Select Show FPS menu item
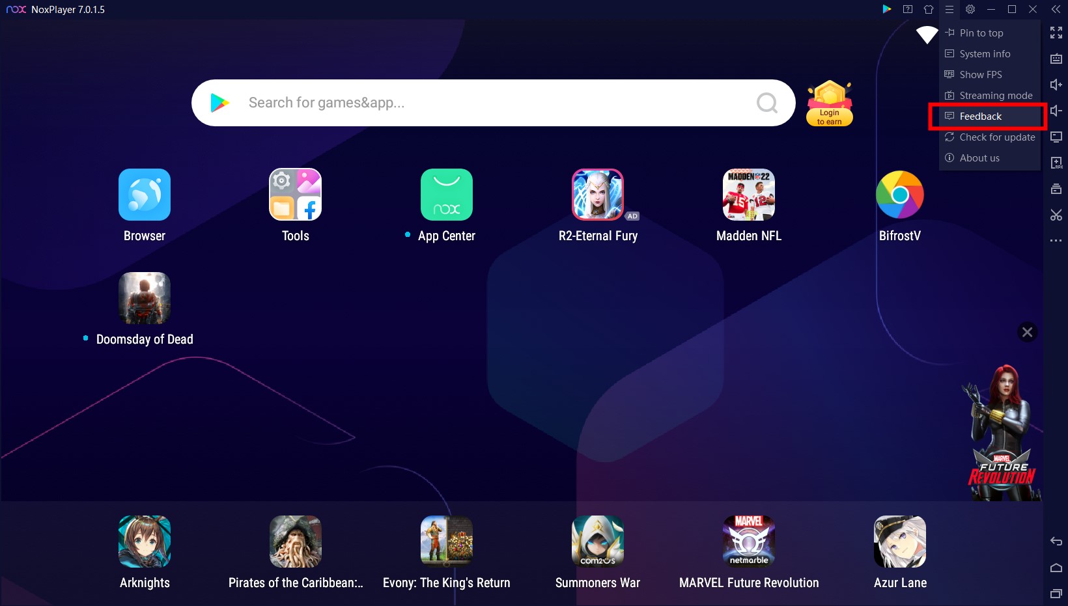The height and width of the screenshot is (606, 1068). tap(990, 74)
